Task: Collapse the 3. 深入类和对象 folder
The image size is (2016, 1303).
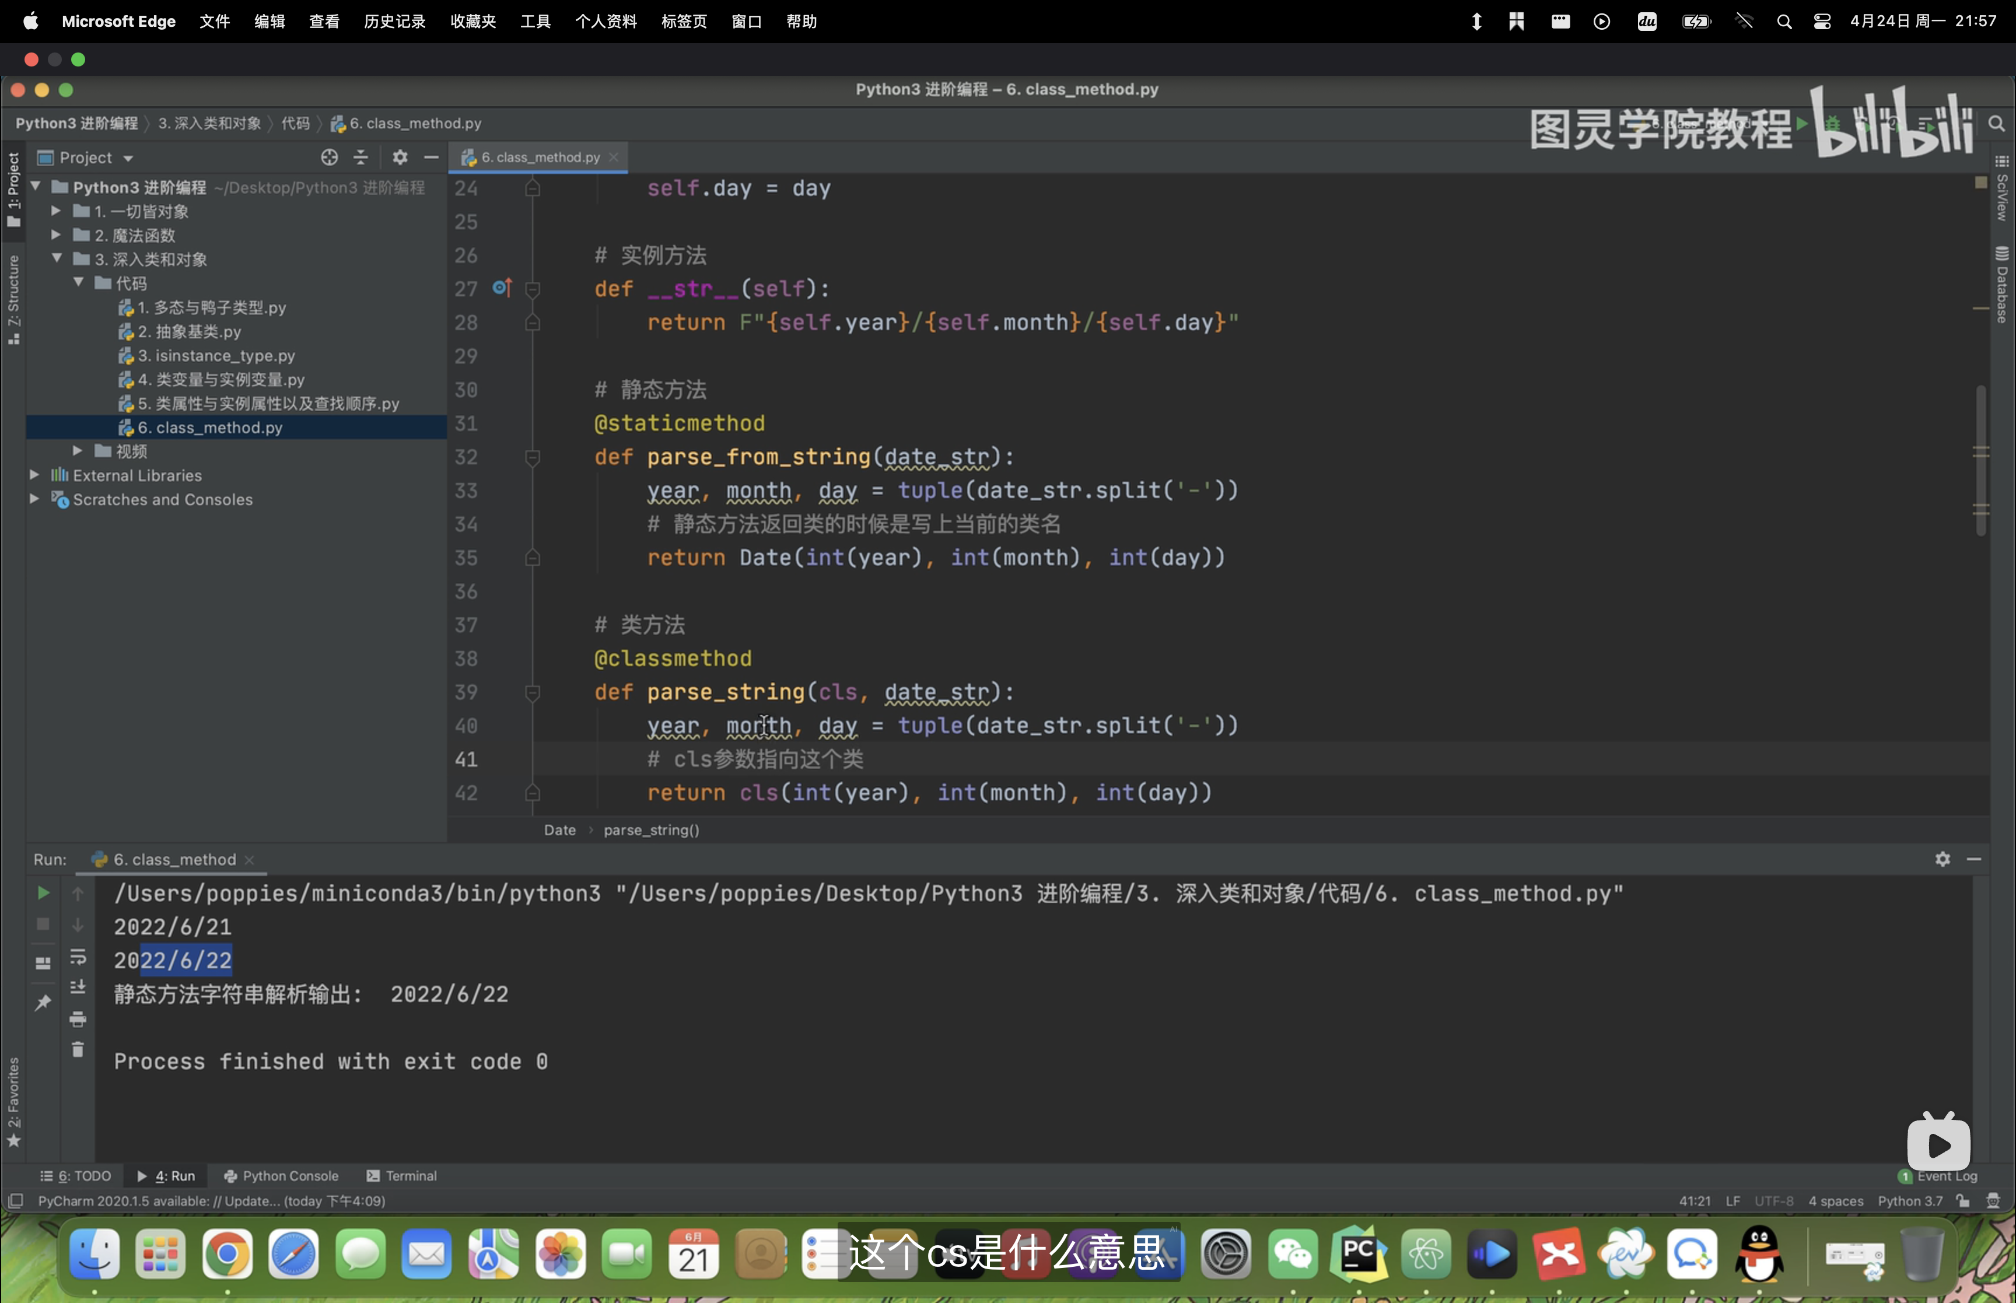Action: (x=57, y=258)
